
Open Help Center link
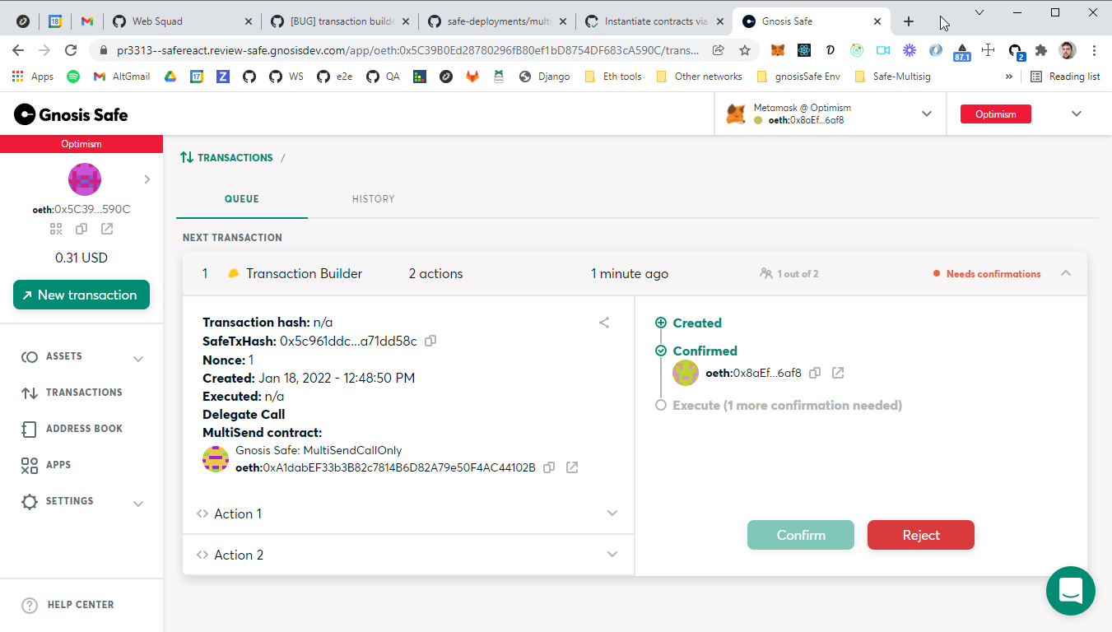(68, 605)
